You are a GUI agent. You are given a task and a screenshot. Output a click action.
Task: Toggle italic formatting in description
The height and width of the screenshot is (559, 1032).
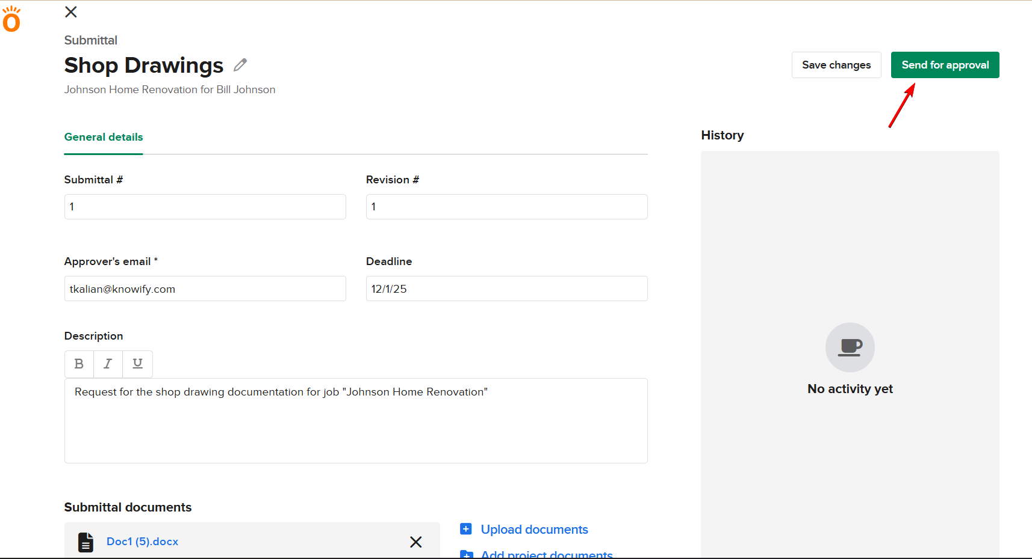pyautogui.click(x=108, y=364)
